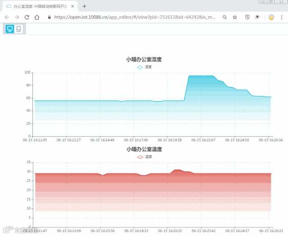Open the zoom magnifier icon in address bar
Screen dimensions: 288x236
tap(224, 17)
